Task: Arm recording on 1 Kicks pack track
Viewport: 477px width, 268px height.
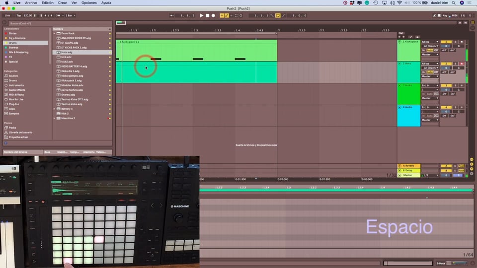Action: [462, 42]
